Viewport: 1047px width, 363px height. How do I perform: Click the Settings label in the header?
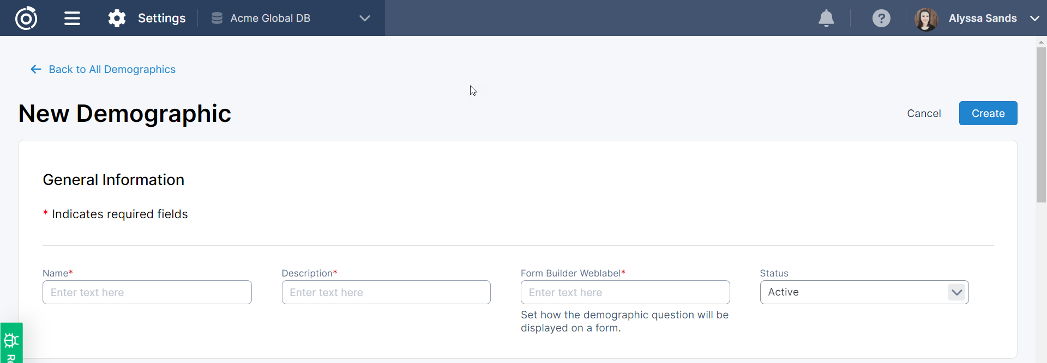pos(161,18)
